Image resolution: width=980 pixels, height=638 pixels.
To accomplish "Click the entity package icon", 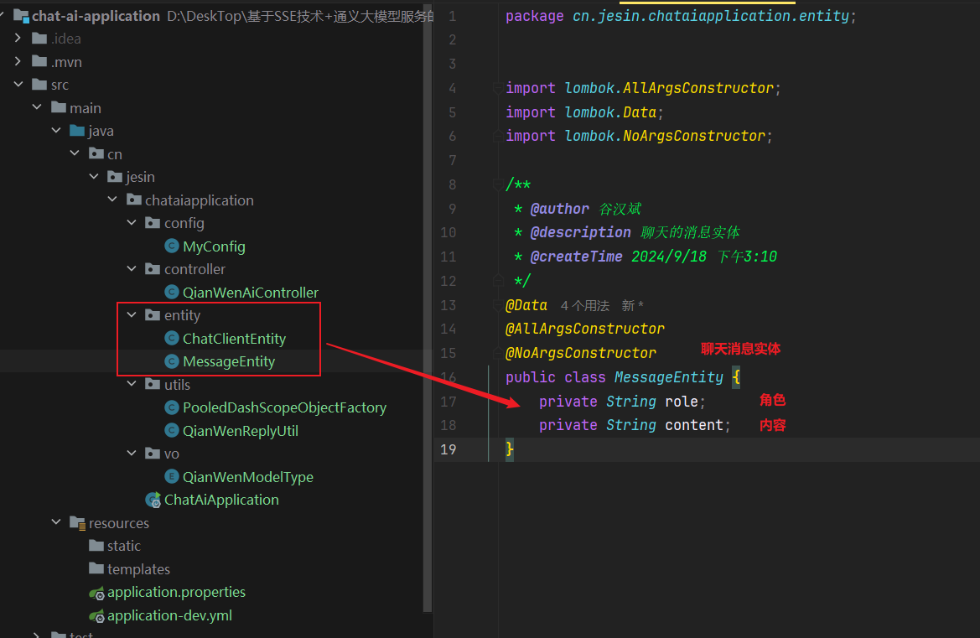I will coord(153,315).
